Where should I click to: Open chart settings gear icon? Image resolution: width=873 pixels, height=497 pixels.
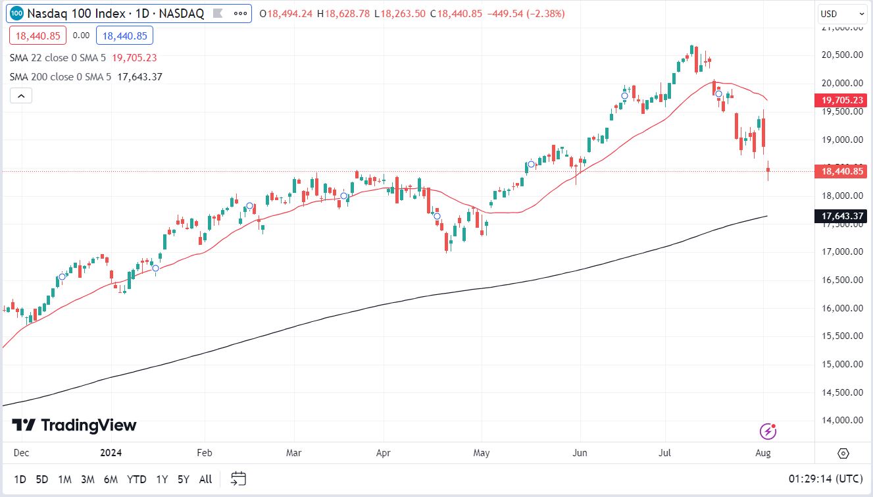843,454
